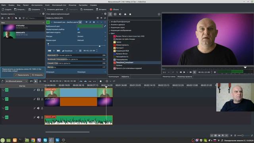Click the split compare icon in effect stack header

(98, 18)
